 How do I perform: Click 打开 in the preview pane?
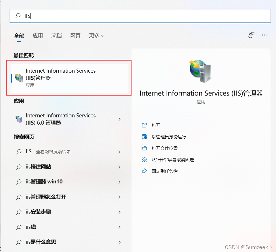click(156, 125)
